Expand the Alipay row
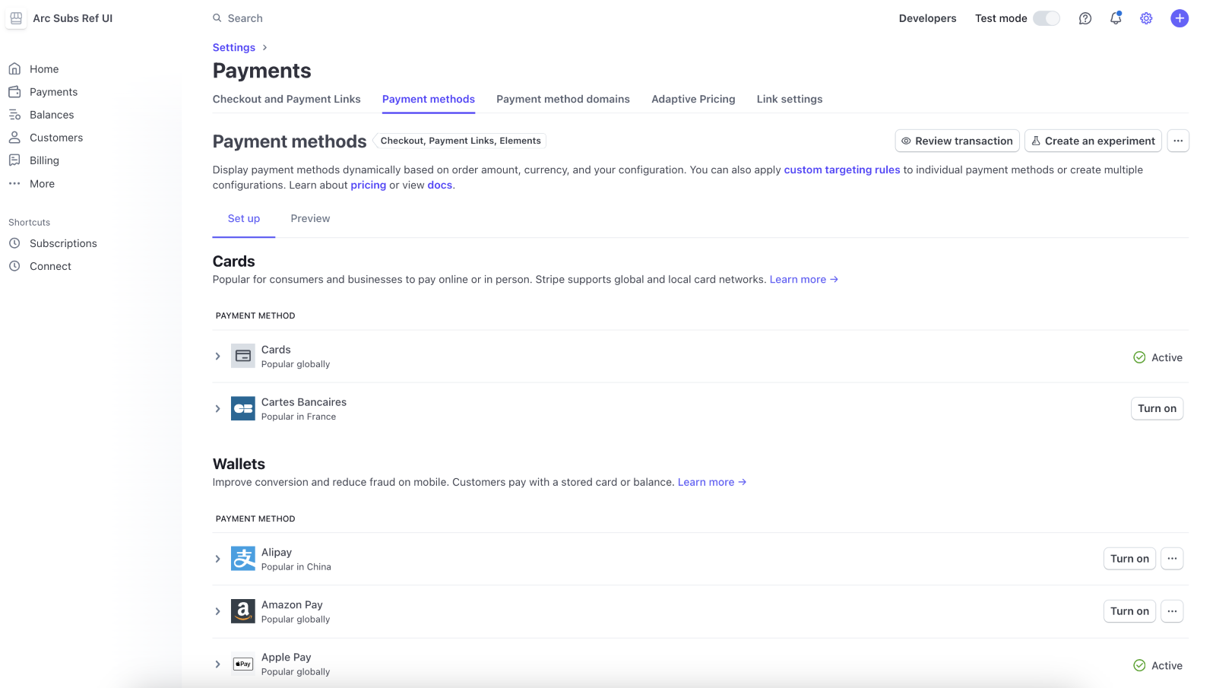Viewport: 1216px width, 688px height. click(217, 559)
